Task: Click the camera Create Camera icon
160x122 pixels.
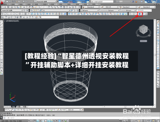Action: point(36,17)
